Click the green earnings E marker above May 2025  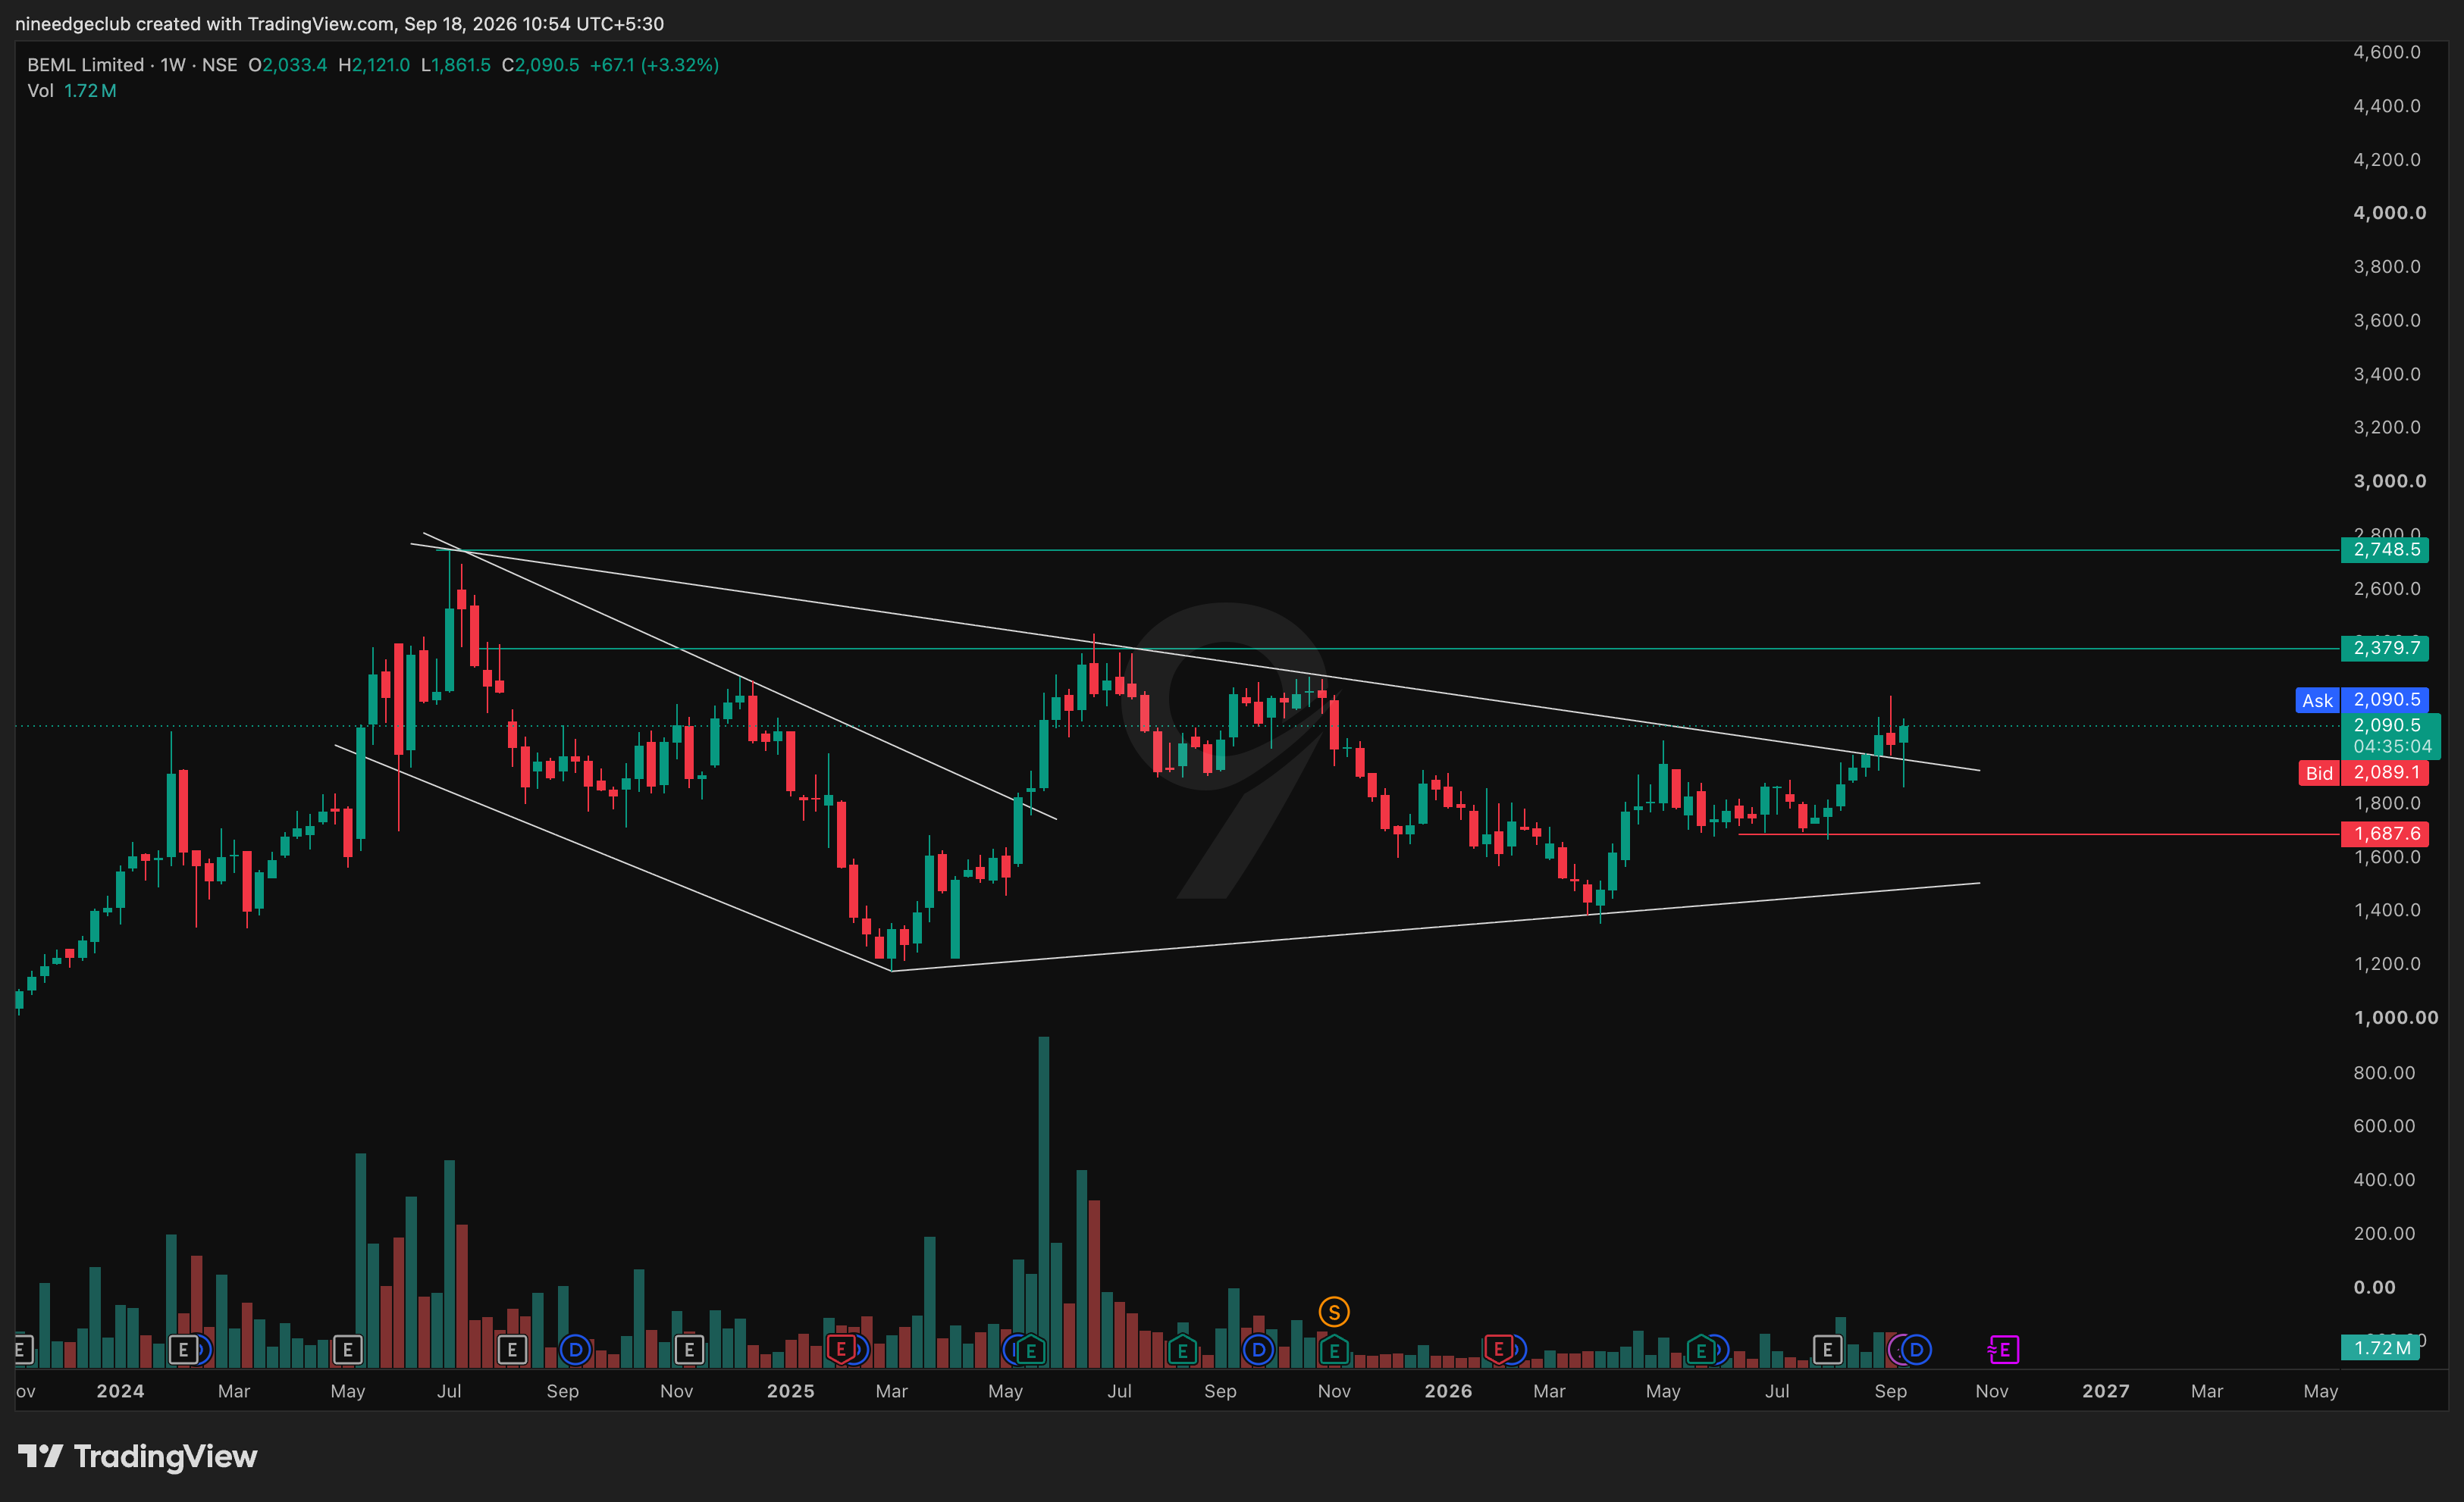click(1031, 1350)
